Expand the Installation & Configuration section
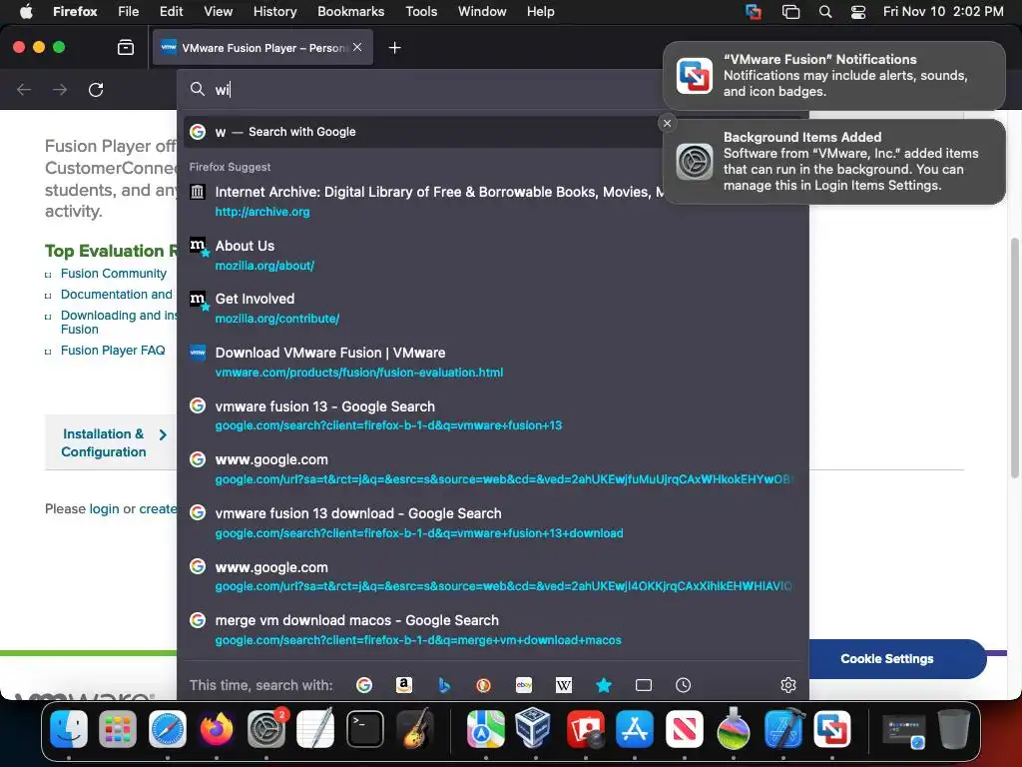Image resolution: width=1022 pixels, height=767 pixels. tap(111, 442)
